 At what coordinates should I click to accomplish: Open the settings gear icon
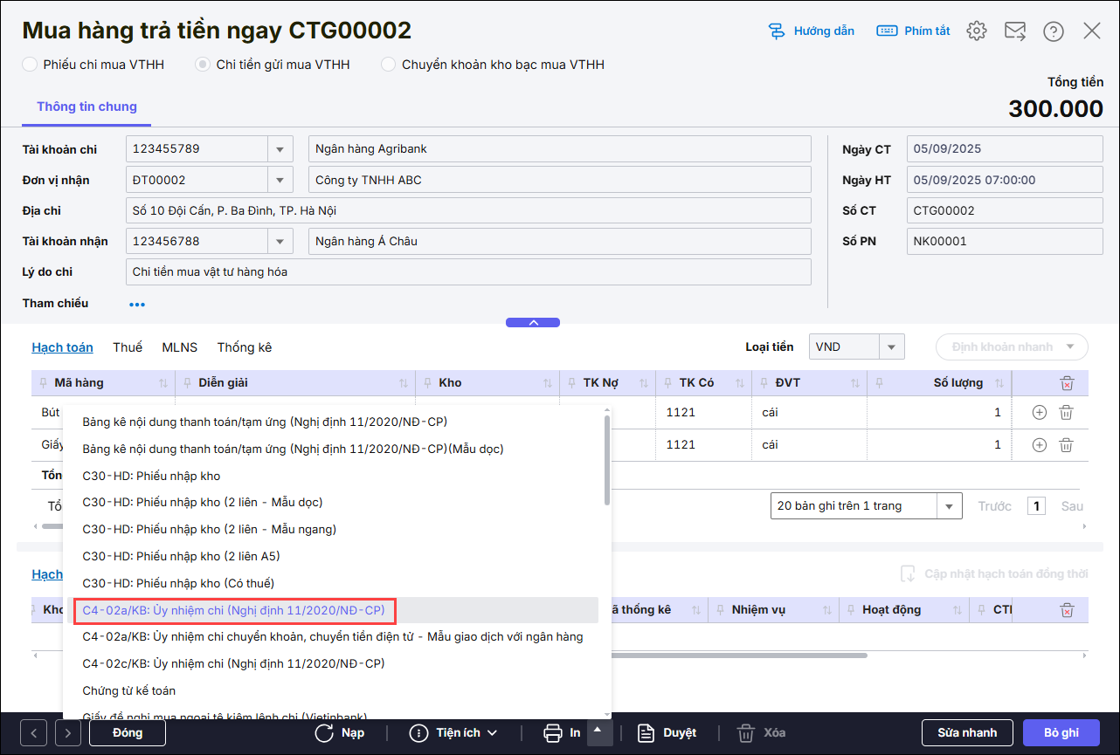click(x=976, y=31)
